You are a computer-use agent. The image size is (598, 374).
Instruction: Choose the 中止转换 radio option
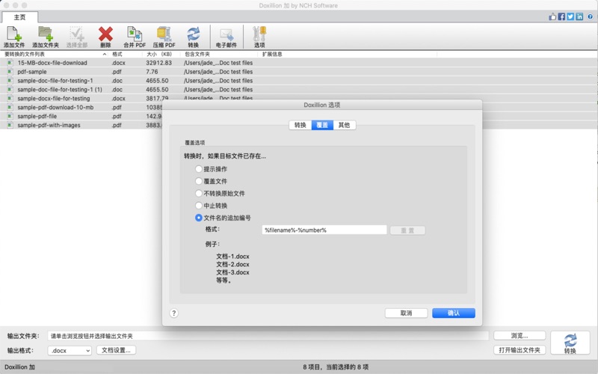point(199,206)
